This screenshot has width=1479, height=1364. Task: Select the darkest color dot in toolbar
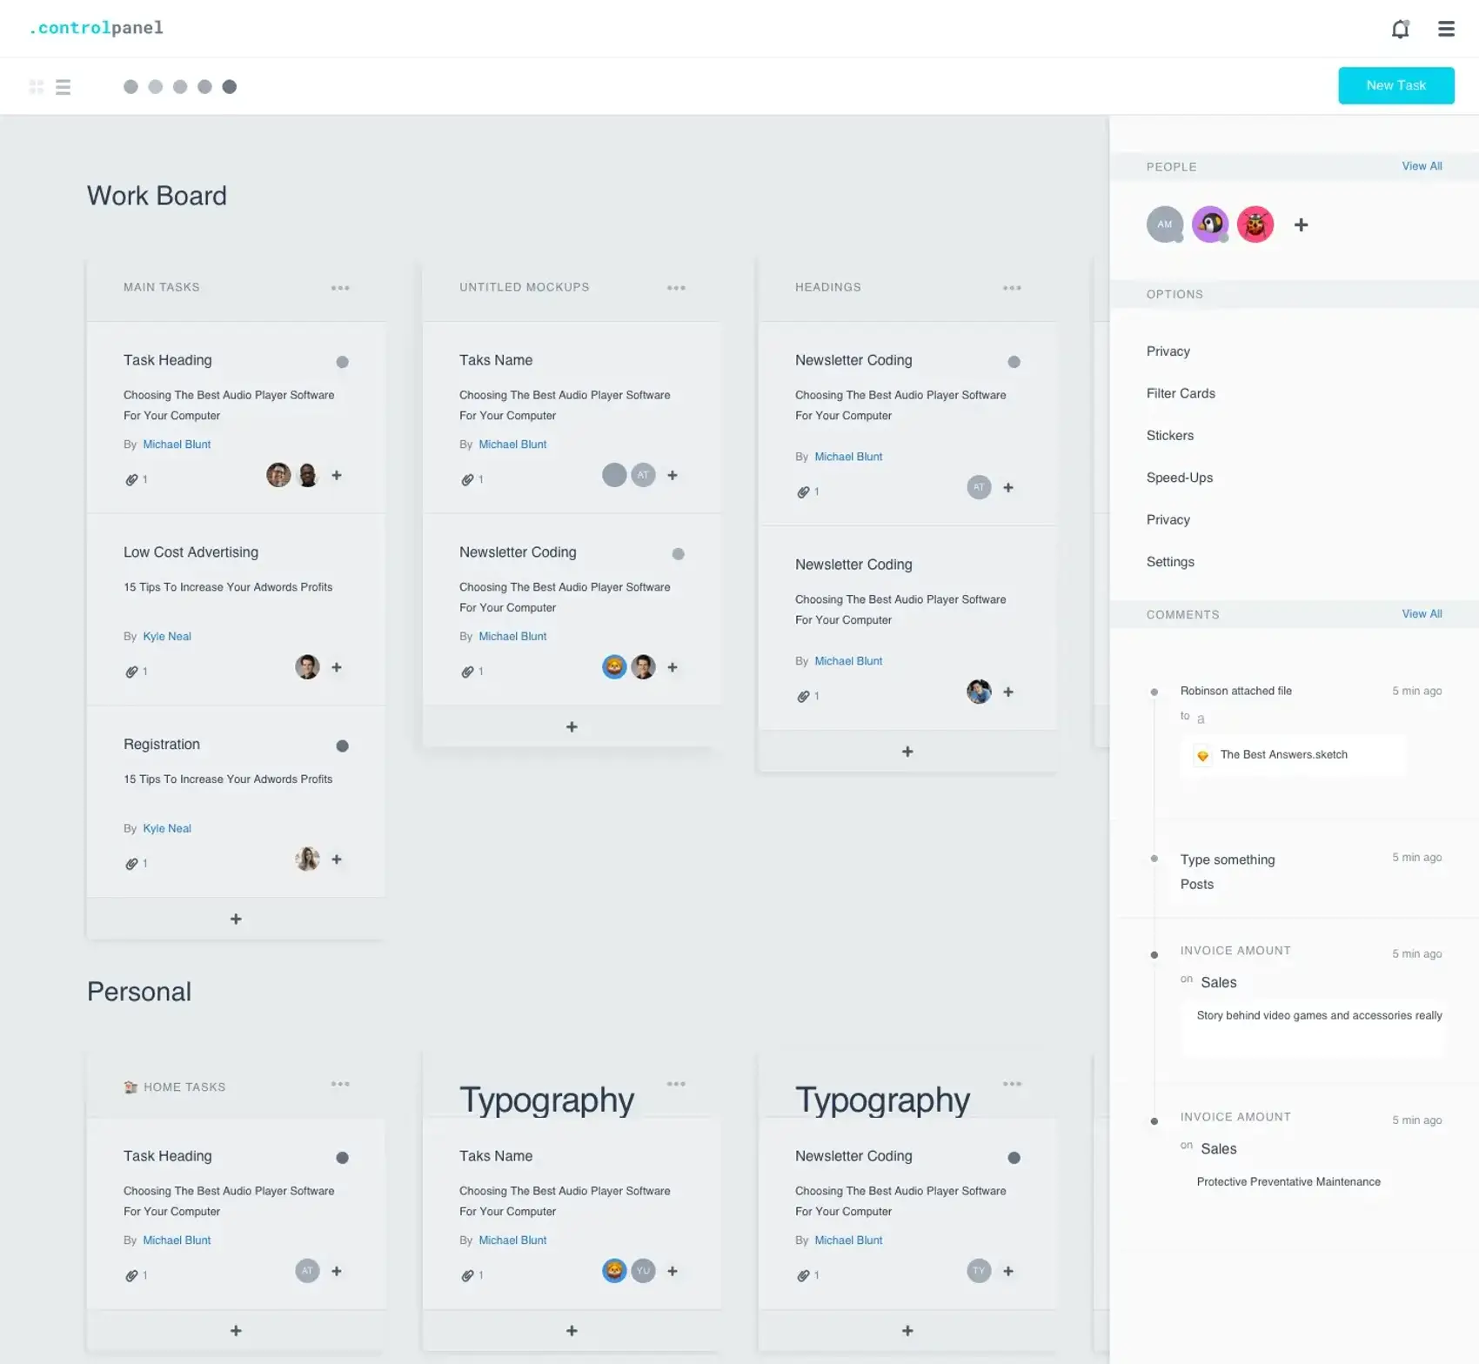tap(230, 87)
